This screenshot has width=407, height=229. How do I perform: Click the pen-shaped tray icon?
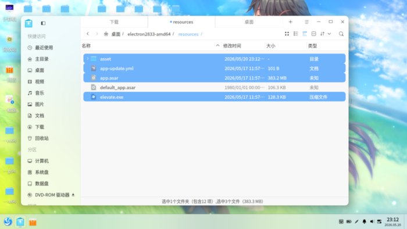coord(356,221)
